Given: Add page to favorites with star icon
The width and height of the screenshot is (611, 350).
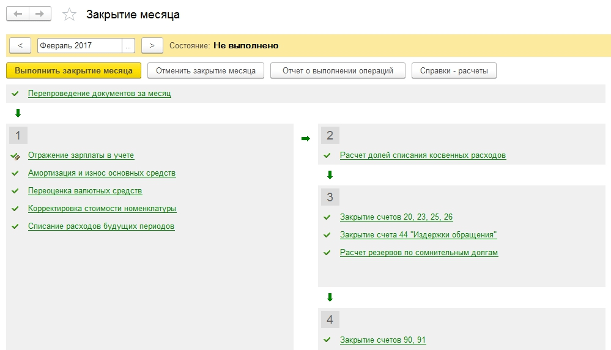Looking at the screenshot, I should point(70,14).
